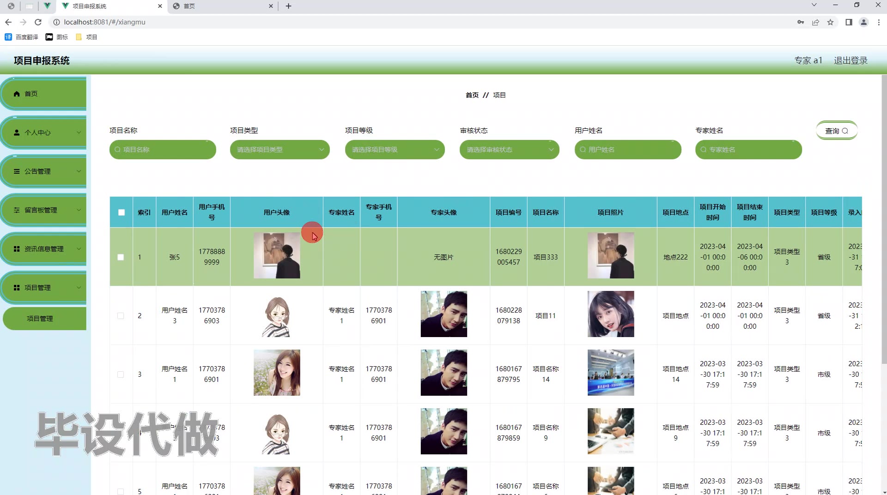Check the checkbox for row 2

(x=121, y=316)
